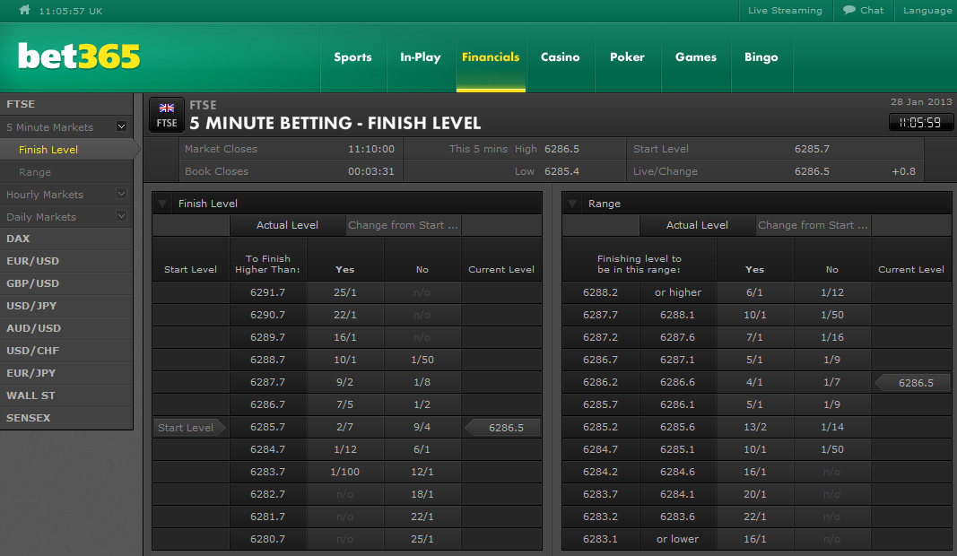
Task: Go to the home icon in the top bar
Action: point(24,10)
